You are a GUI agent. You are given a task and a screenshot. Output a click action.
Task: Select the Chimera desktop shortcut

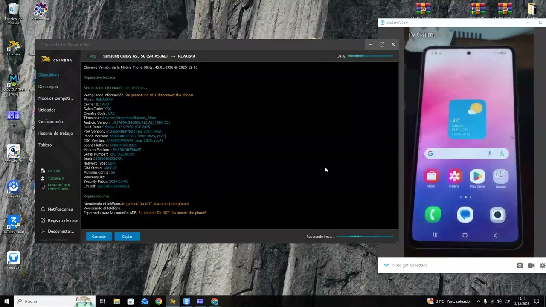(13, 48)
